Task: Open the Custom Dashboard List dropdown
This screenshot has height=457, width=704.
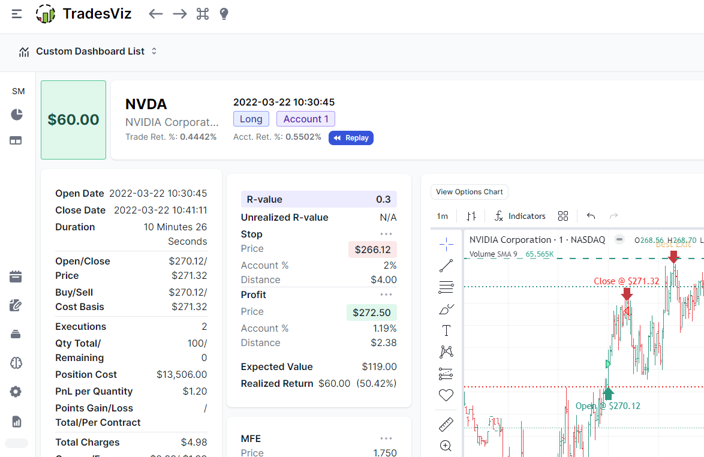Action: tap(88, 52)
